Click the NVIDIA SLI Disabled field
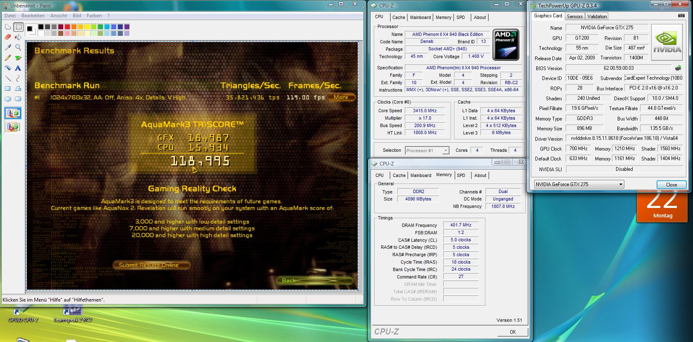The height and width of the screenshot is (342, 693). click(624, 169)
